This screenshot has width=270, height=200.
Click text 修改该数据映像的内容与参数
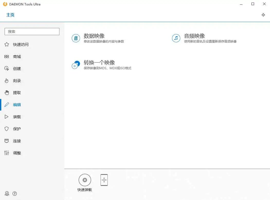point(104,41)
